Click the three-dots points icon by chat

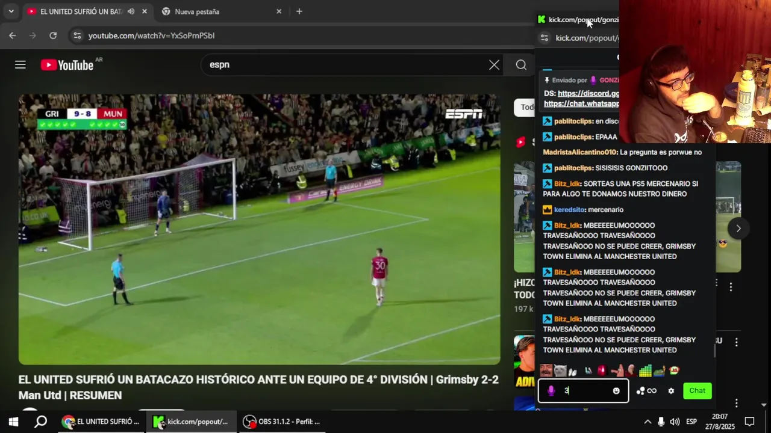click(640, 391)
